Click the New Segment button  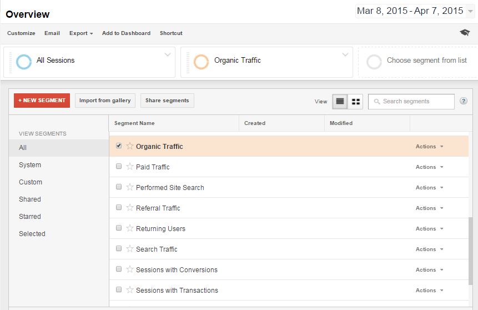(42, 101)
